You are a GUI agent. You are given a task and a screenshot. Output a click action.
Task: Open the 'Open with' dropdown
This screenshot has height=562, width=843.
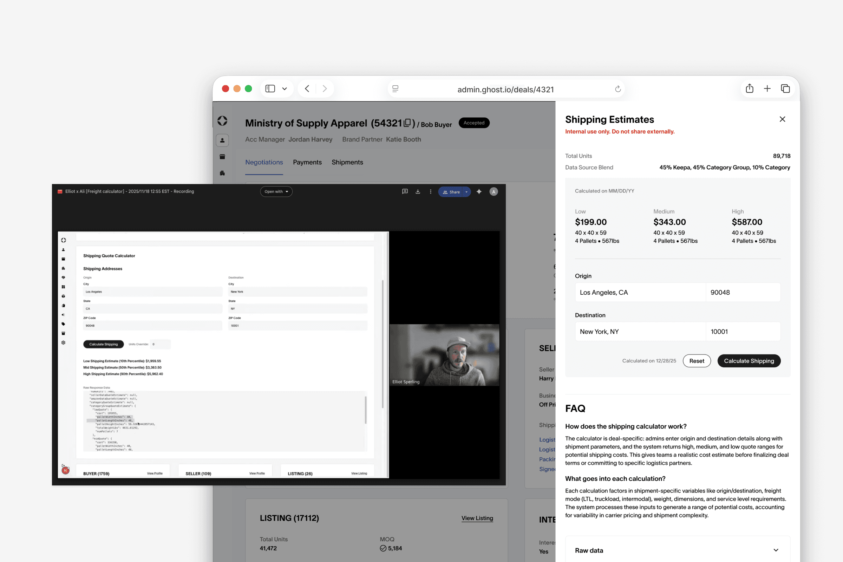coord(276,192)
